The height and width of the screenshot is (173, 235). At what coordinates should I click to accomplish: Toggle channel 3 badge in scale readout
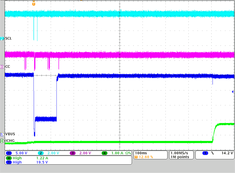pos(73,153)
